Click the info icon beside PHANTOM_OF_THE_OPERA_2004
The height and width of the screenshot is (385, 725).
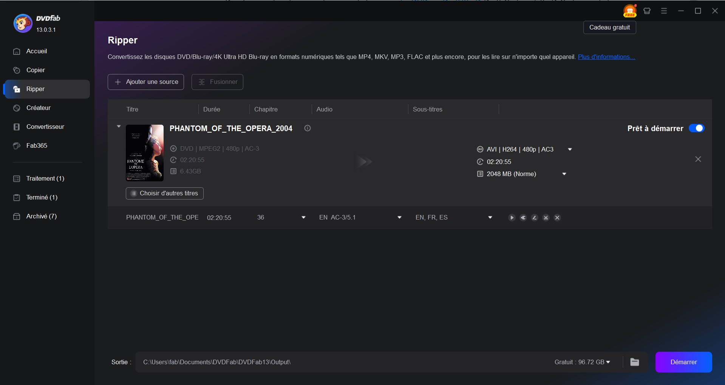(308, 128)
